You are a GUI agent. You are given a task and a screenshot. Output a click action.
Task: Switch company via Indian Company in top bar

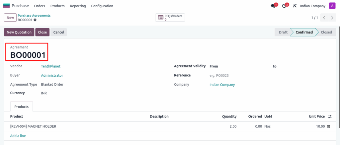(x=313, y=6)
